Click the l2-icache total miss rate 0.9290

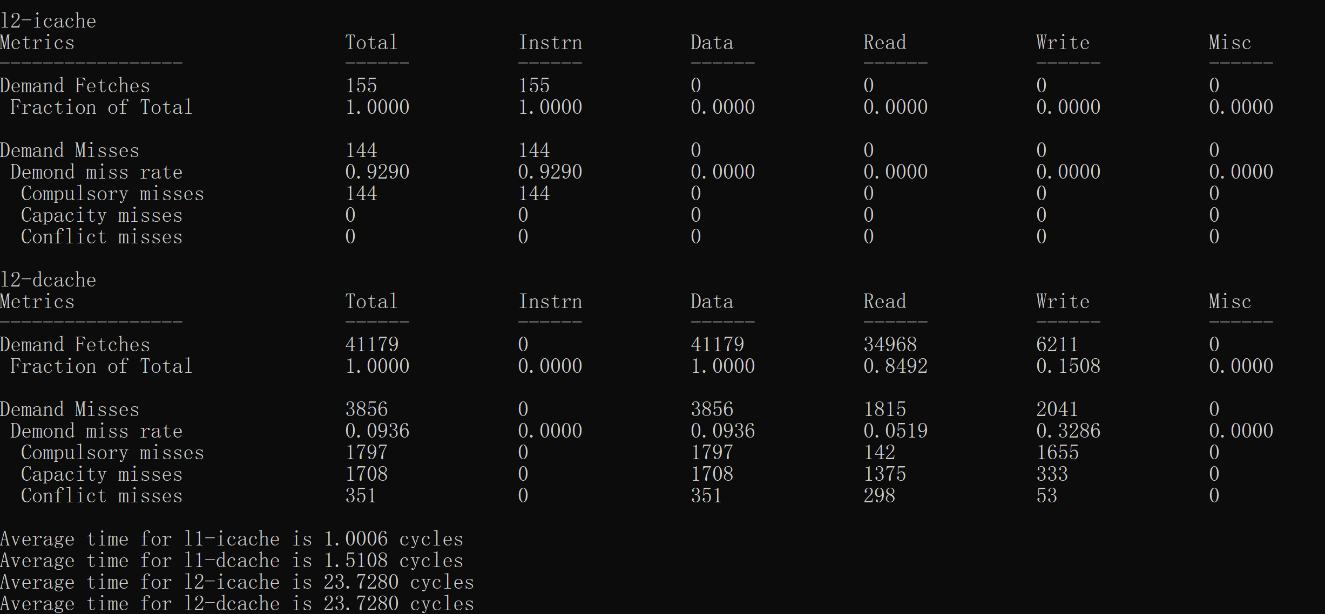377,172
